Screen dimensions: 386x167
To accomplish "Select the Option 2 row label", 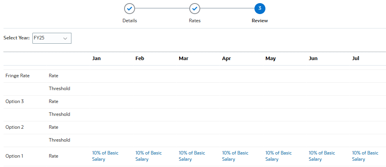I will pyautogui.click(x=14, y=127).
